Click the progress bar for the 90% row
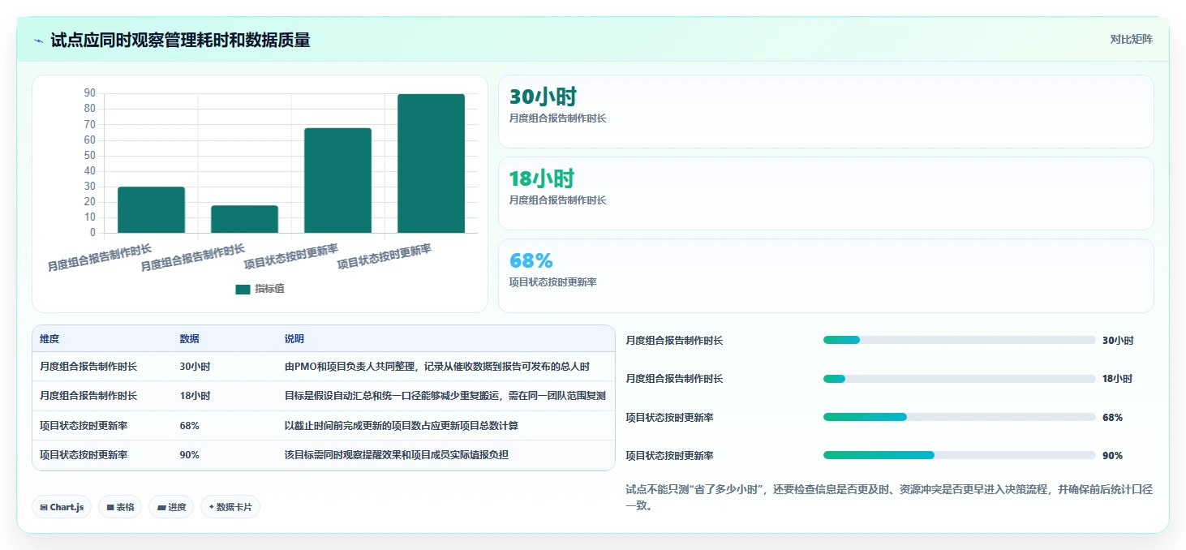1186x550 pixels. [959, 455]
